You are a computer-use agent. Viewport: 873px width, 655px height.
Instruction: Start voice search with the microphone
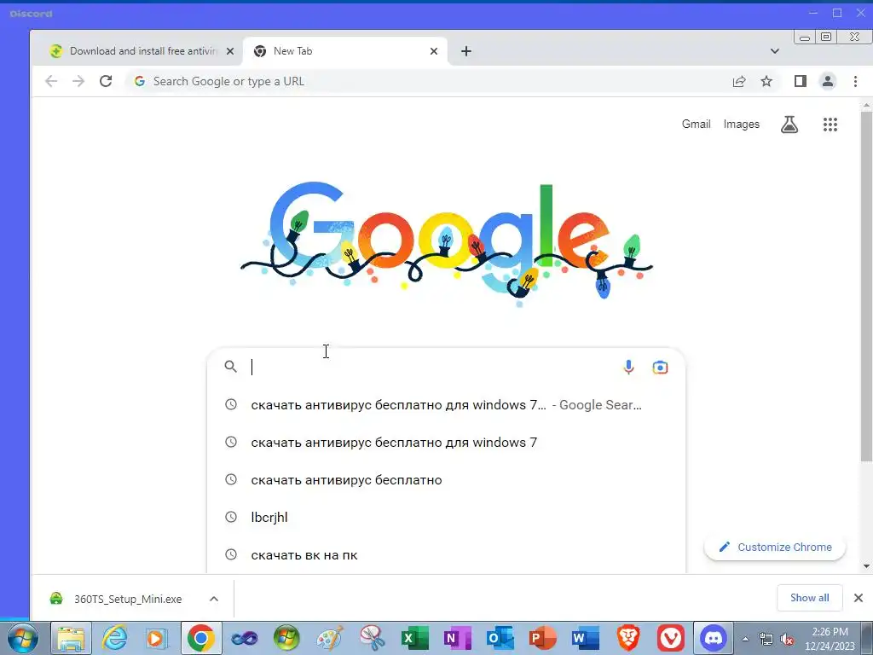tap(628, 367)
